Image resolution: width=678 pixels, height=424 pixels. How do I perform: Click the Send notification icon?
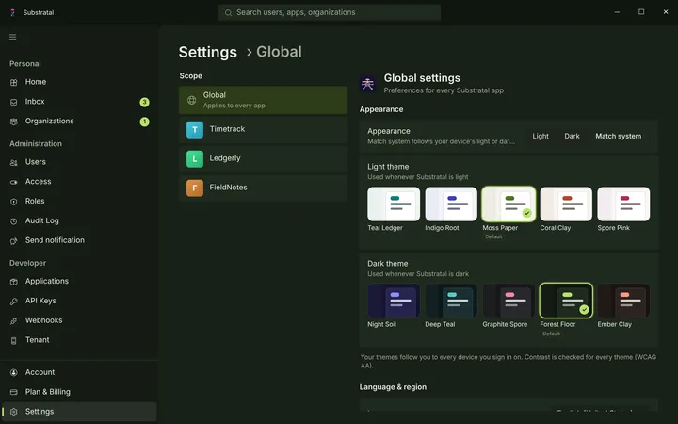[14, 241]
